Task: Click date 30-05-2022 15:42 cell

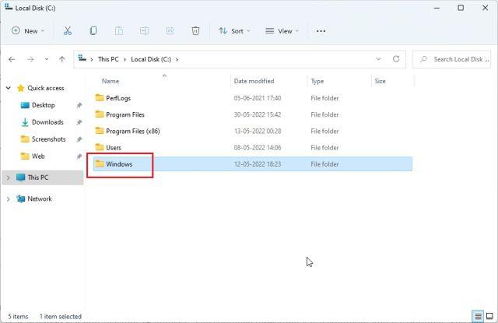Action: 258,114
